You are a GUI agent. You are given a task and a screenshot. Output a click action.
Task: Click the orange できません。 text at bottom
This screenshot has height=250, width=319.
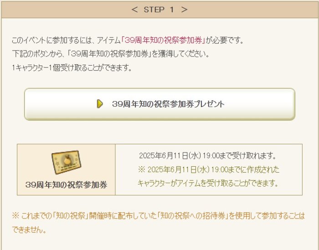click(29, 230)
